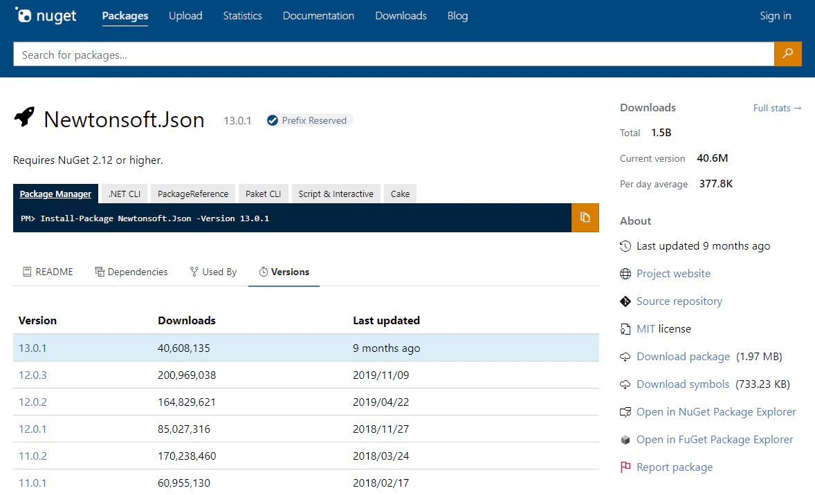Image resolution: width=815 pixels, height=495 pixels.
Task: Click the Report package flag icon
Action: pos(625,467)
